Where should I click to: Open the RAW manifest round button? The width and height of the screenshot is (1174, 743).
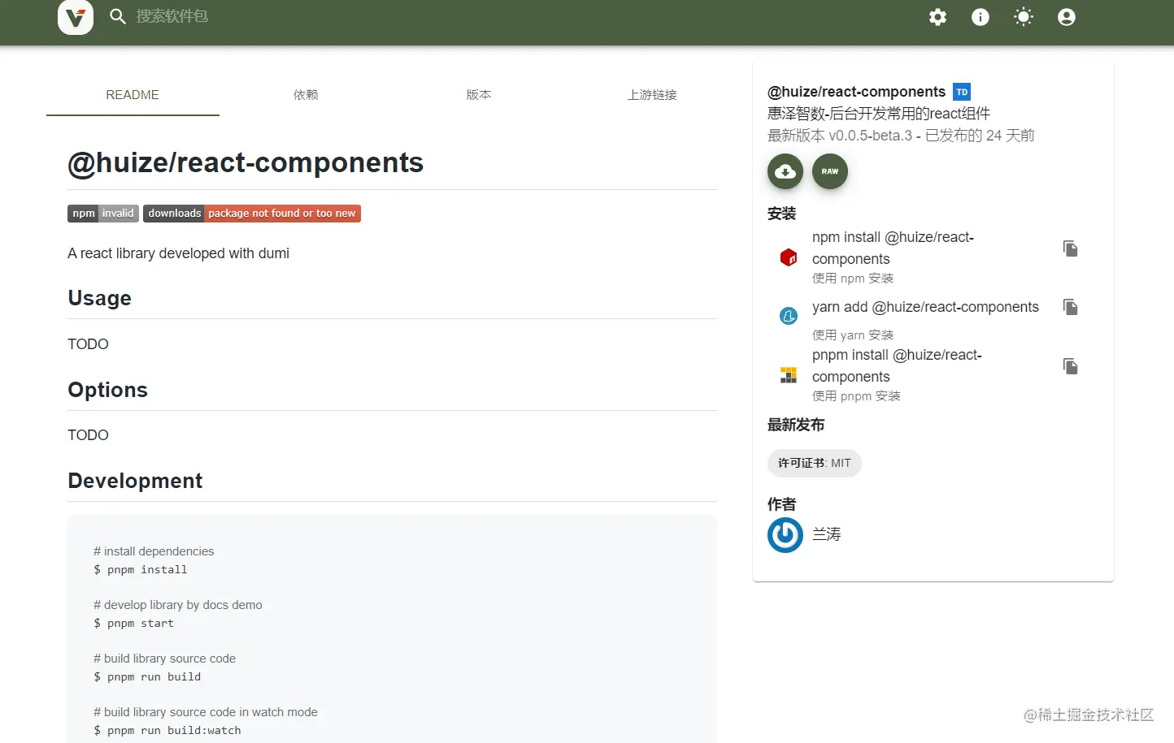tap(830, 171)
